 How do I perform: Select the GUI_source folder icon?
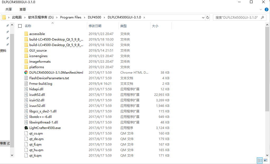(26, 51)
